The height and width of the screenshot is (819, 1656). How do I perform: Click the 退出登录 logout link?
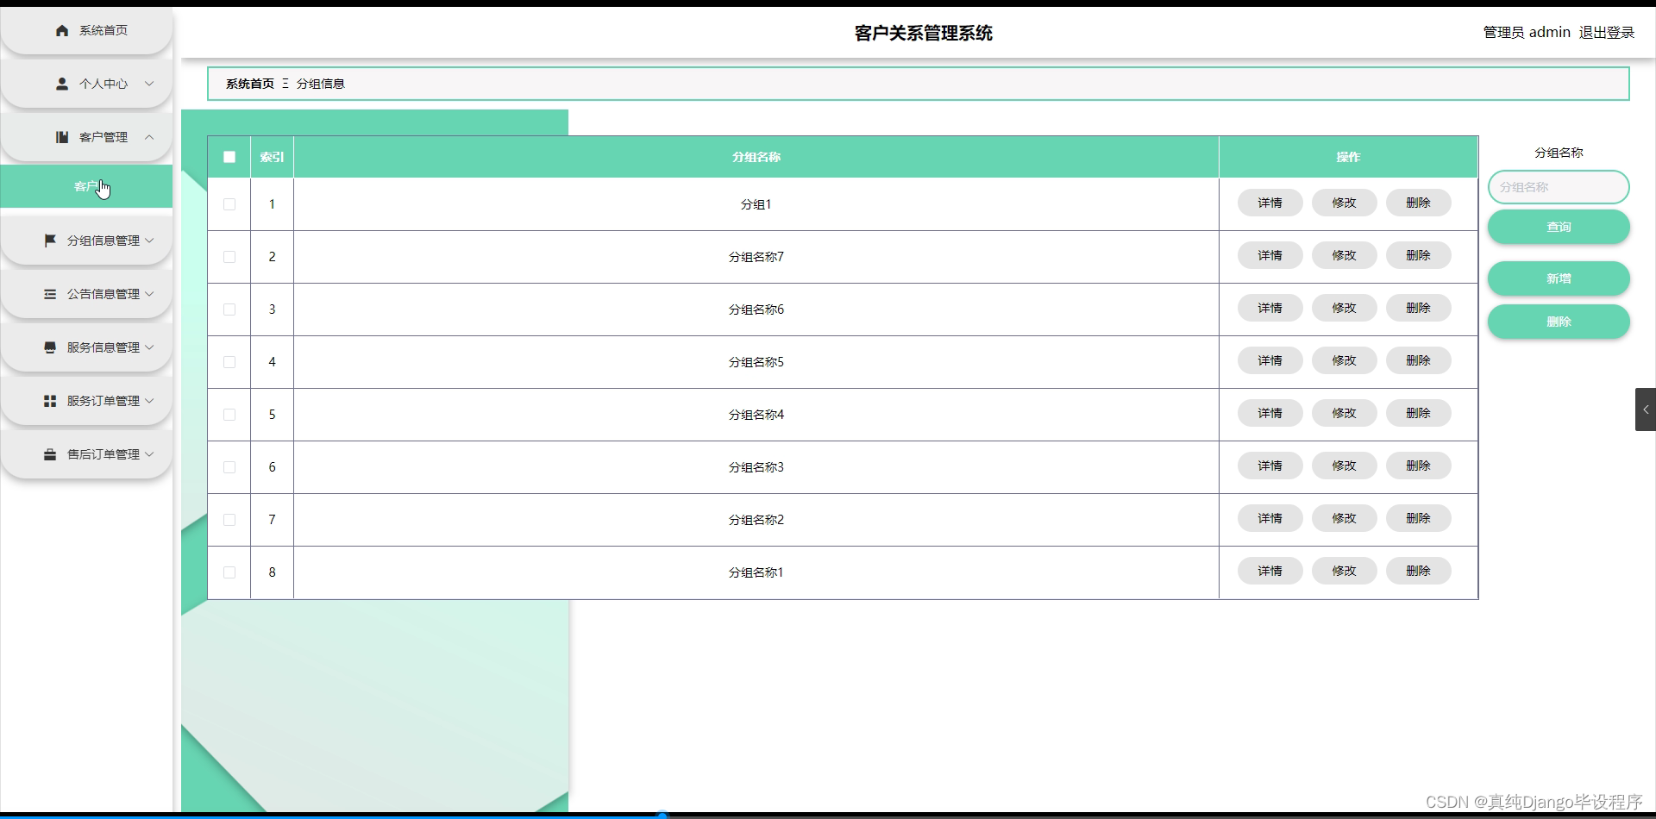(x=1606, y=32)
